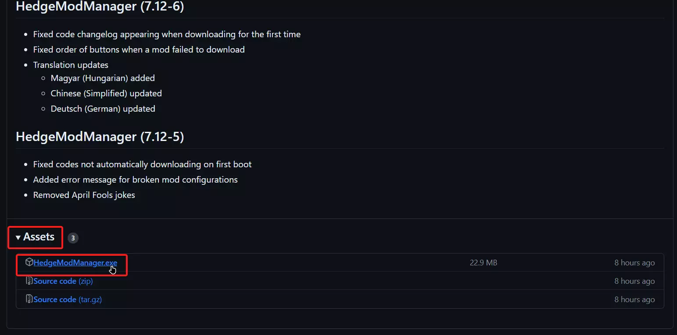The image size is (677, 335).
Task: Click the 'Removed April Fools jokes' entry
Action: pyautogui.click(x=84, y=195)
